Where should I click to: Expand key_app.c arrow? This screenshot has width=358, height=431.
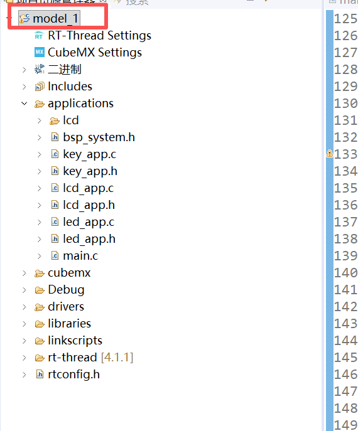tap(40, 154)
